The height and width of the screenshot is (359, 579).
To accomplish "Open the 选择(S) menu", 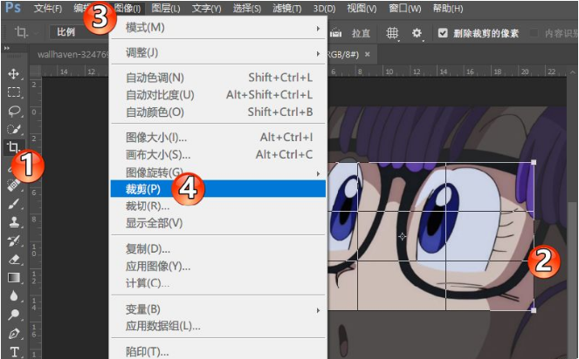I will point(246,8).
